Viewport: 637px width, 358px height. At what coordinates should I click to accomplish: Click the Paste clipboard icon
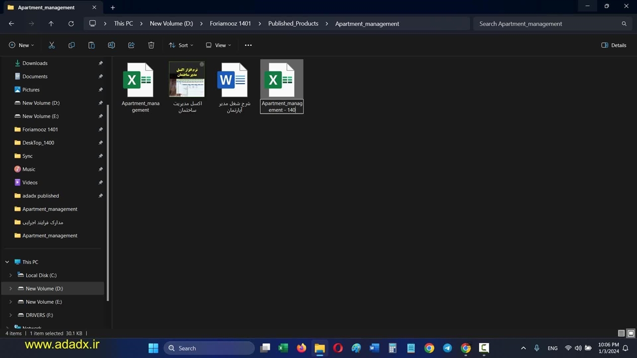(x=92, y=45)
